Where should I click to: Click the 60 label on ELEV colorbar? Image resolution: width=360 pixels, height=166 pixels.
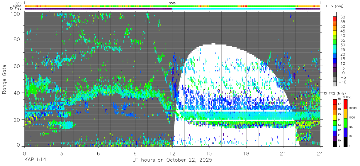[343, 17]
